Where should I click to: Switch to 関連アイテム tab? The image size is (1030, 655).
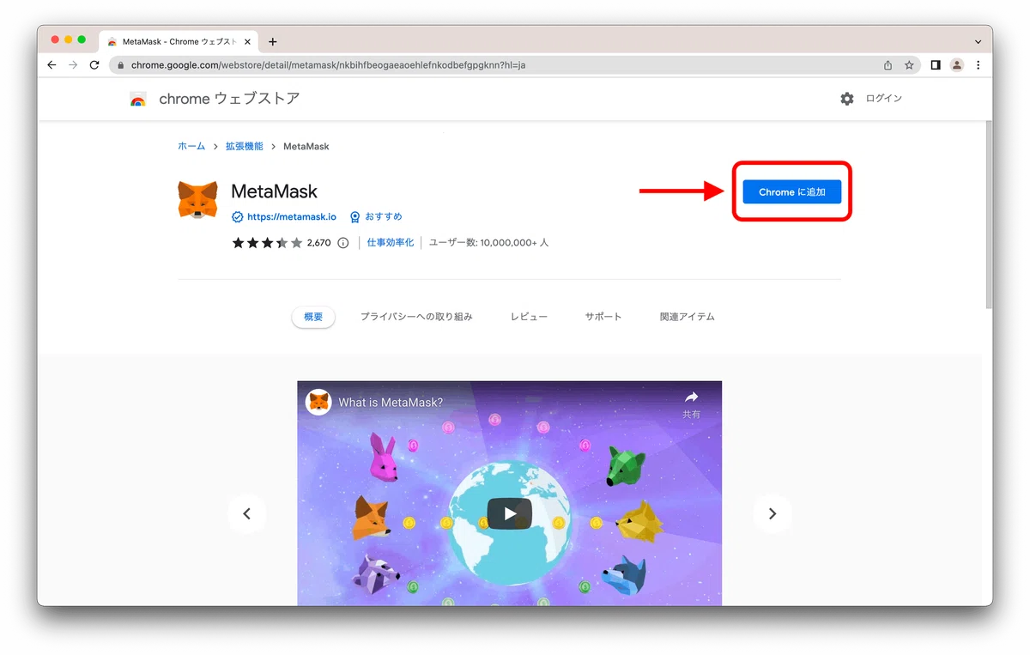[688, 317]
